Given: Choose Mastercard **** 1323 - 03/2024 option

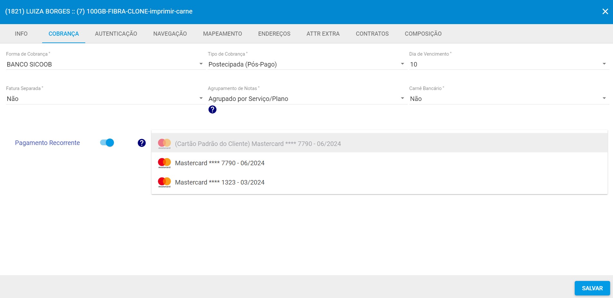Looking at the screenshot, I should [379, 182].
